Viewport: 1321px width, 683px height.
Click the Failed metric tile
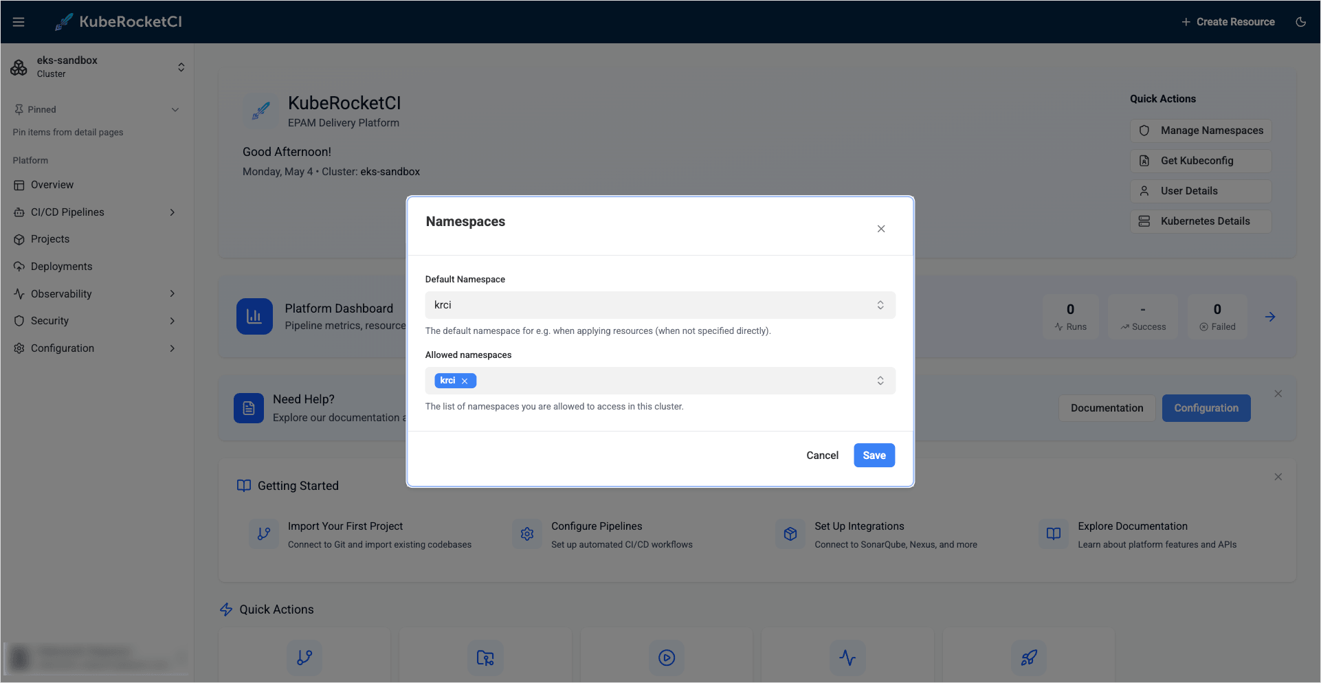click(x=1217, y=317)
